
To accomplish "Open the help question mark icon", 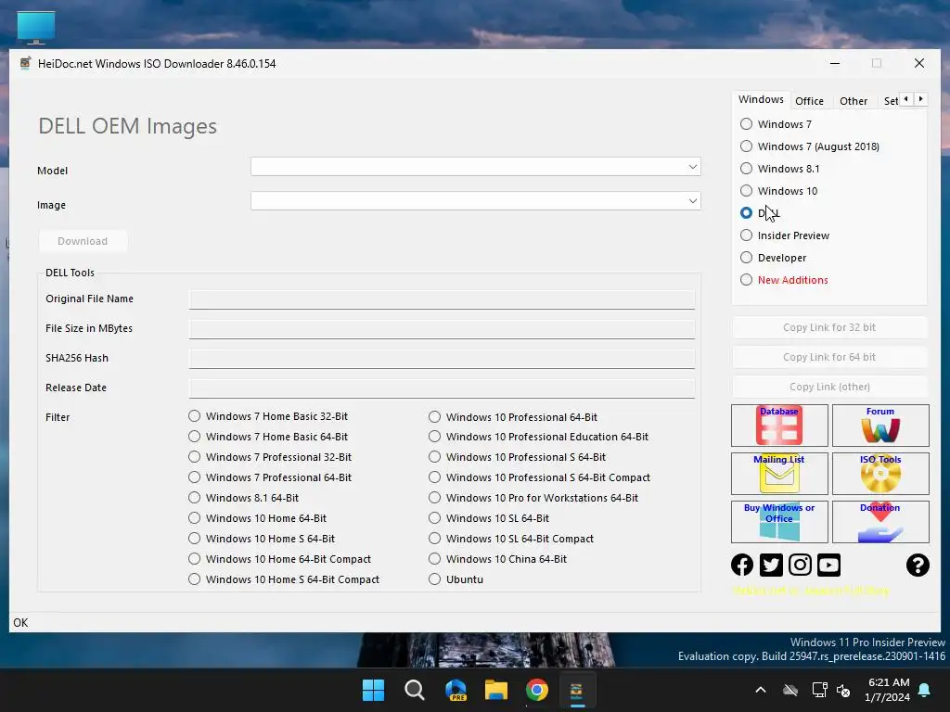I will pyautogui.click(x=918, y=565).
